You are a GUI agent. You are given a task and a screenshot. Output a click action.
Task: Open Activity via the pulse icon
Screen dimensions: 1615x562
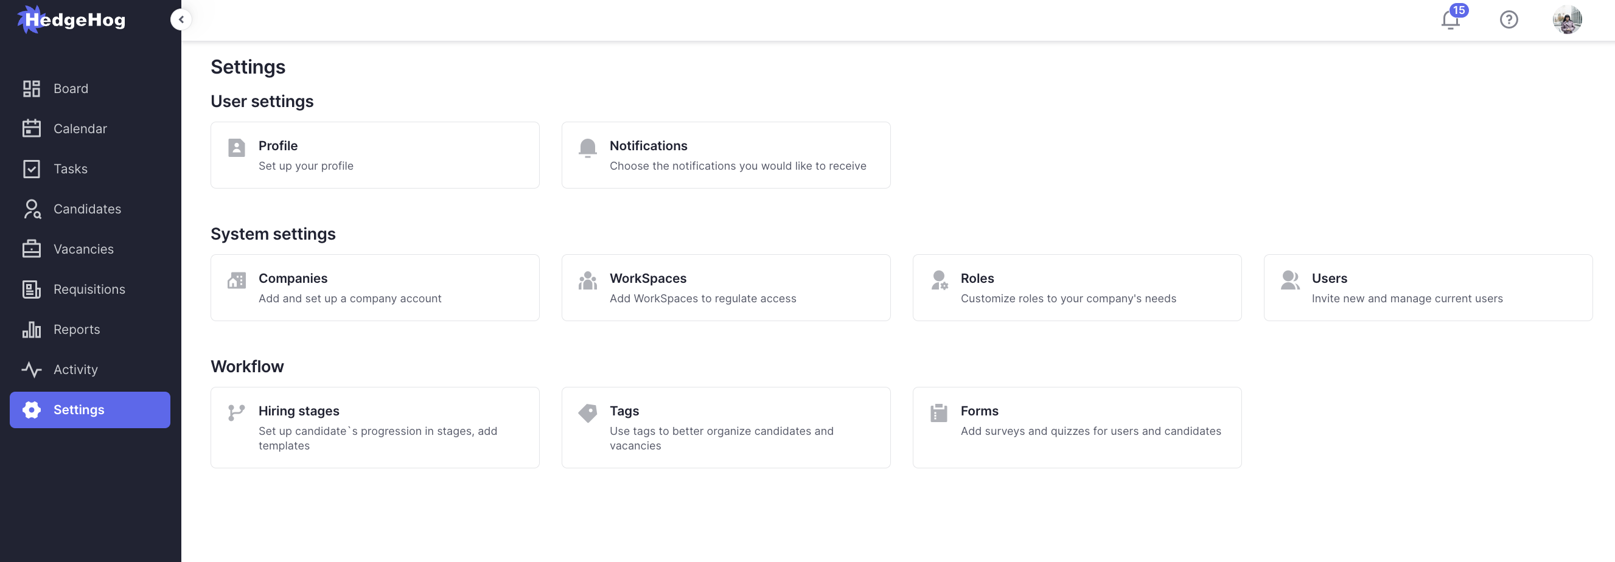(x=32, y=369)
